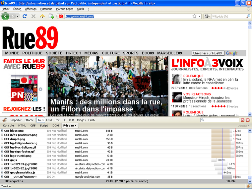Open the recent pages history dropdown arrow
This screenshot has height=189, width=252.
click(x=18, y=16)
